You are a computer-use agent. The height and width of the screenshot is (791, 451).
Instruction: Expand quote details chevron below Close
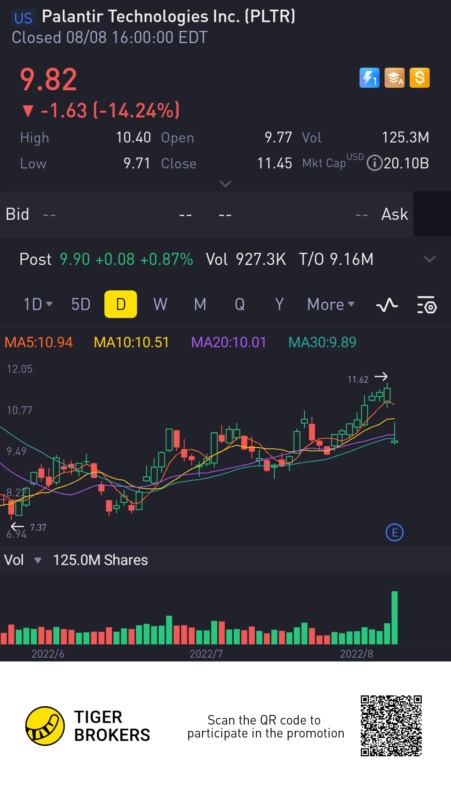225,184
